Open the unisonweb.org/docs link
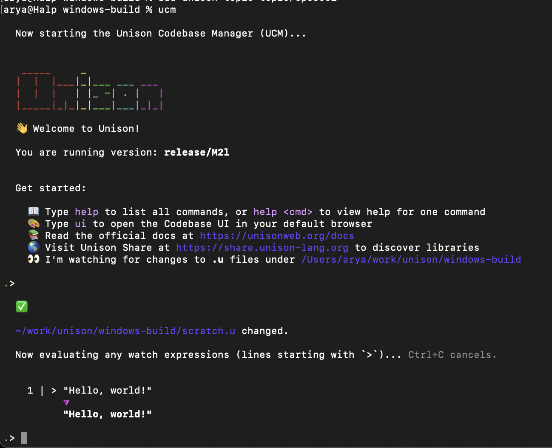 tap(277, 235)
